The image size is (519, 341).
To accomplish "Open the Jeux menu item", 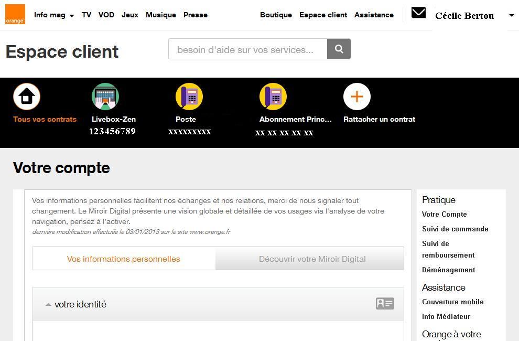I will [130, 15].
